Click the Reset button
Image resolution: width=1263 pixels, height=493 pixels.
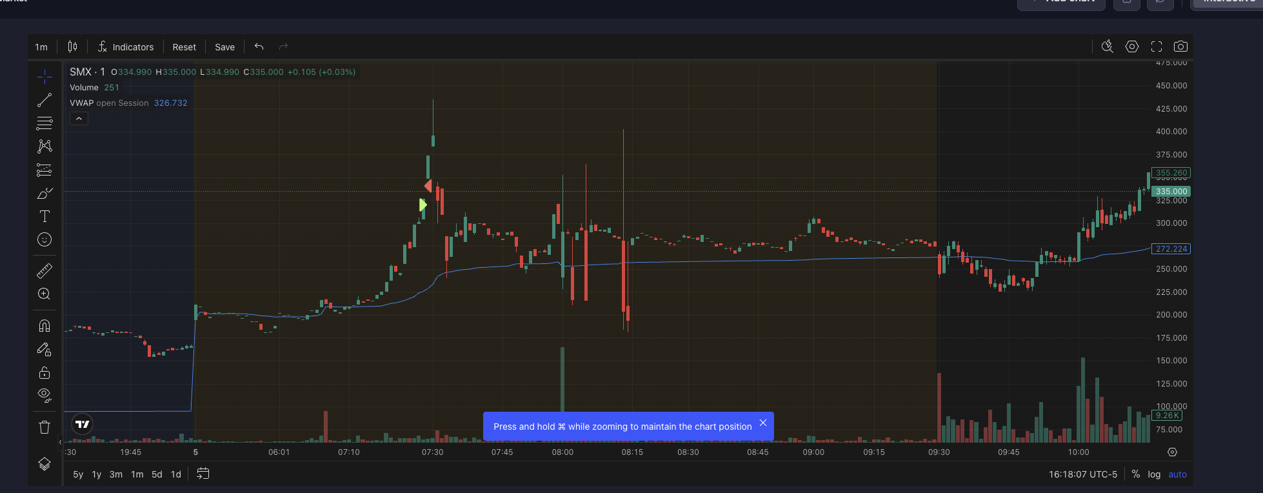pyautogui.click(x=184, y=47)
